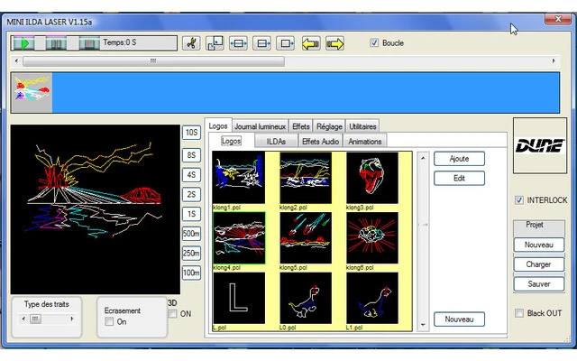Set duration to 4S

point(191,174)
